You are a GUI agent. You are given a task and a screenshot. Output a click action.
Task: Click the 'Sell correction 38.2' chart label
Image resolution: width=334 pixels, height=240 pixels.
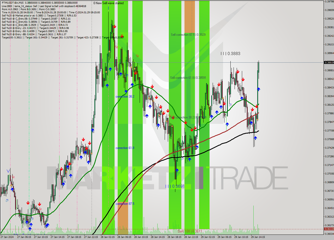[188, 117]
